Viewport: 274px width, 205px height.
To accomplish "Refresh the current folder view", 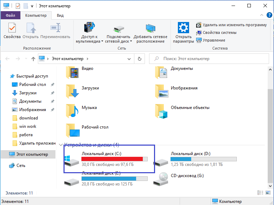I will pyautogui.click(x=139, y=59).
